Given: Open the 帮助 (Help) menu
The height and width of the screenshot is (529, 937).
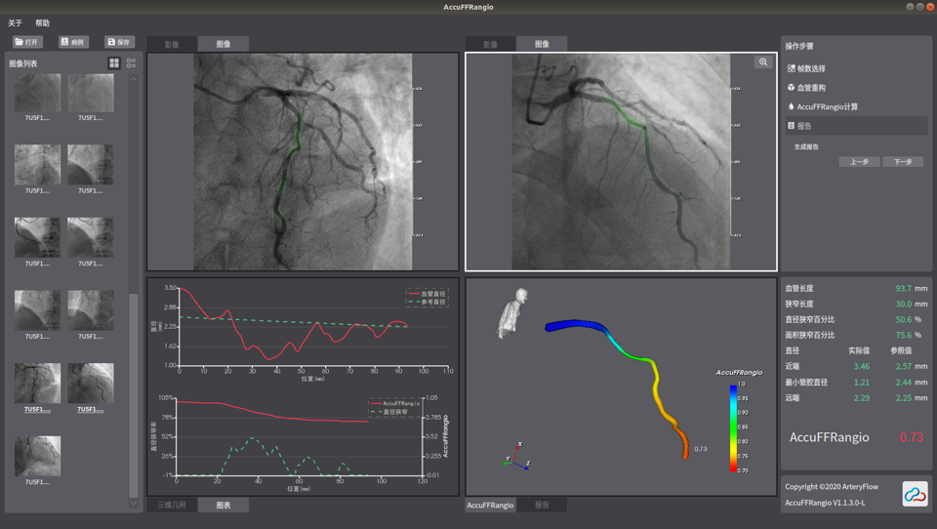Looking at the screenshot, I should [x=42, y=23].
